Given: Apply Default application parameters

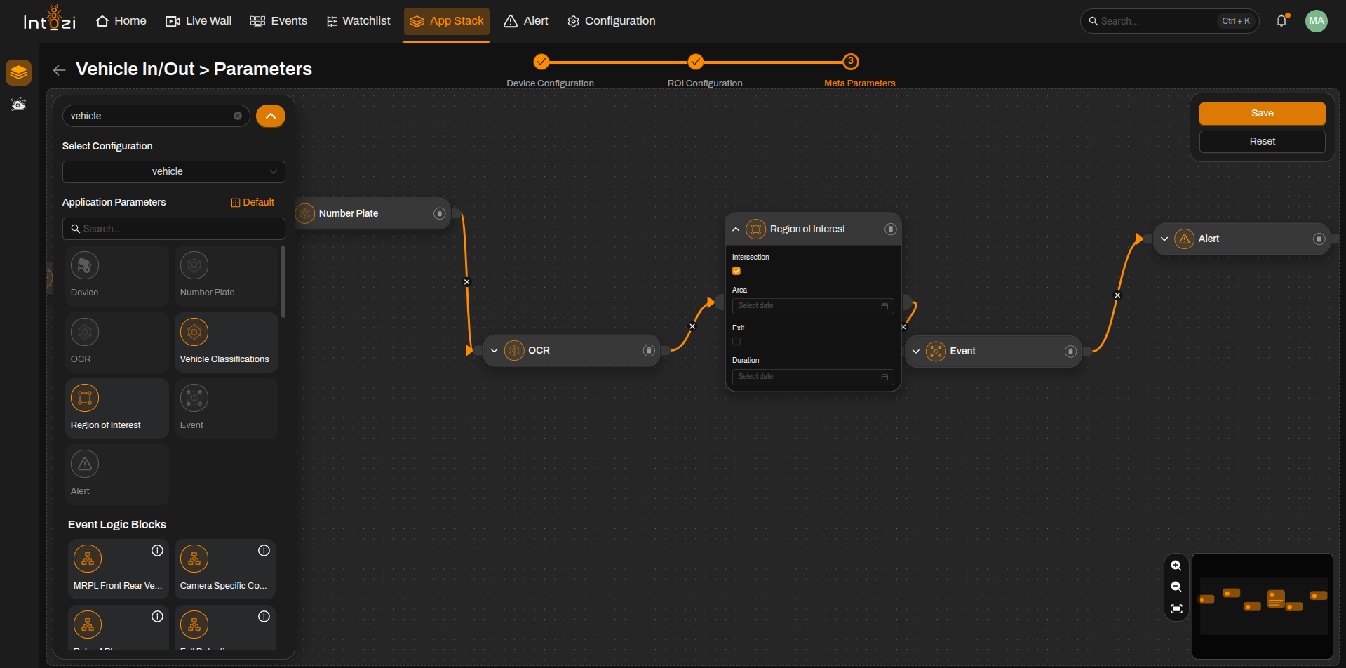Looking at the screenshot, I should click(253, 202).
